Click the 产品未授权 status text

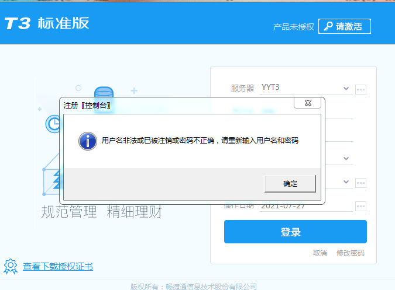click(x=294, y=27)
